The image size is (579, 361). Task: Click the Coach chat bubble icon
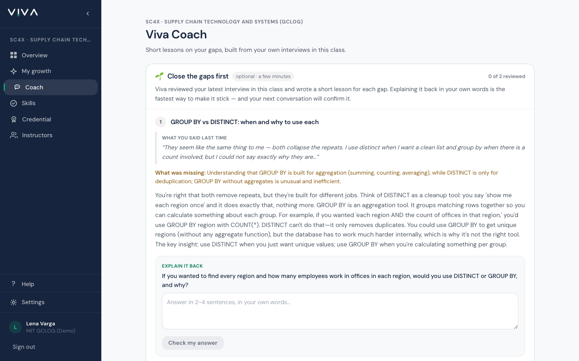pos(17,87)
